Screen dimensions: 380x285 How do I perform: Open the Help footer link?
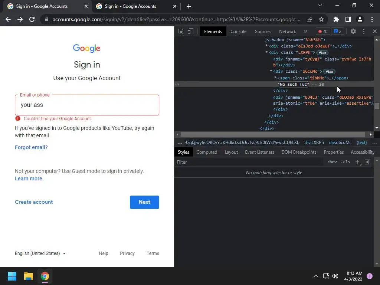point(104,253)
